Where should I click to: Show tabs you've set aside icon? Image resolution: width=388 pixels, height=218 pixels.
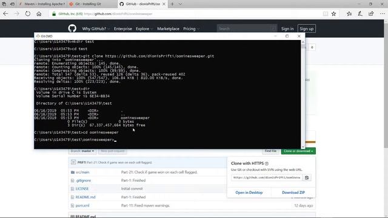click(x=4, y=4)
